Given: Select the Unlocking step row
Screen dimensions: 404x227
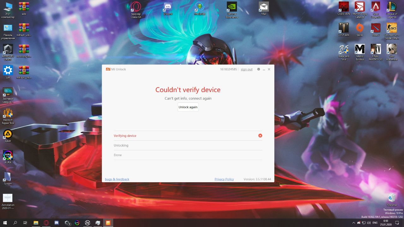Looking at the screenshot, I should 188,145.
